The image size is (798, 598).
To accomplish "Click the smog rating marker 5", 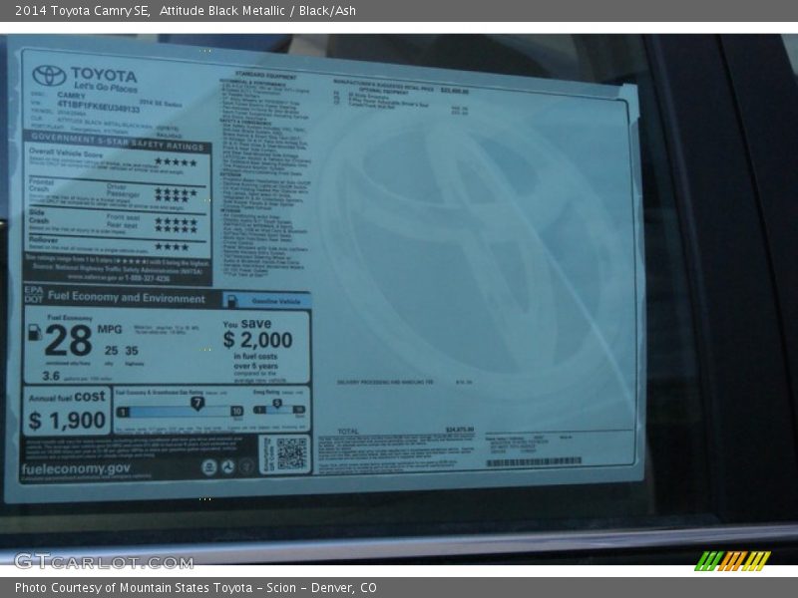I will tap(277, 404).
